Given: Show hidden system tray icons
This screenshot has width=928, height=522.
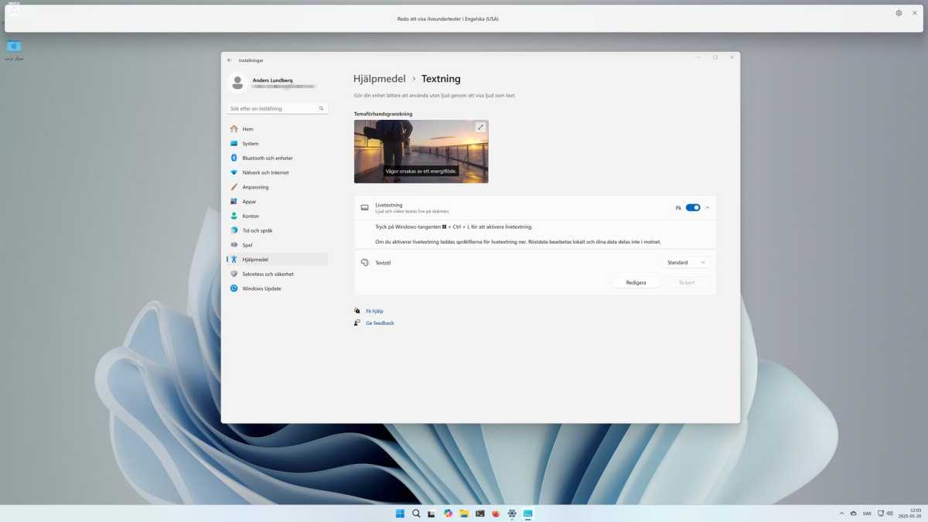Looking at the screenshot, I should point(841,513).
